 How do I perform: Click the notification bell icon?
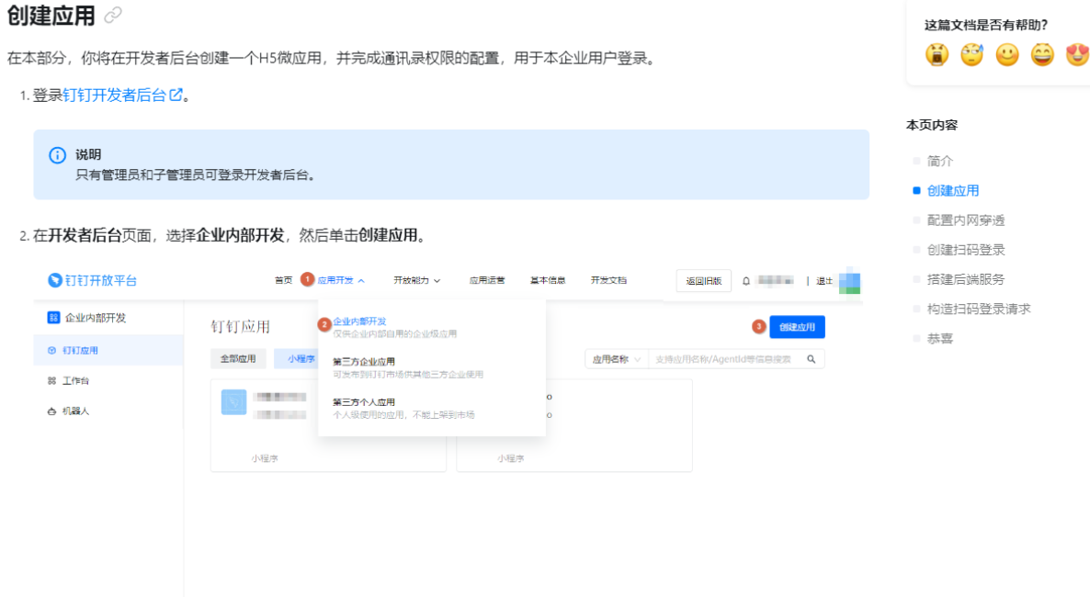pyautogui.click(x=746, y=281)
